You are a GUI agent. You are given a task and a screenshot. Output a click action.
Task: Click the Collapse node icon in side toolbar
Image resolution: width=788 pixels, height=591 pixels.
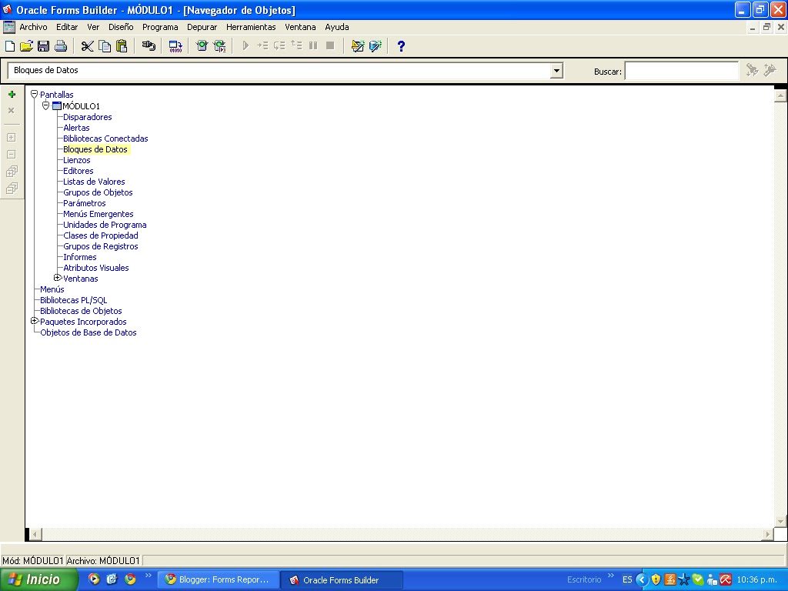(x=11, y=154)
